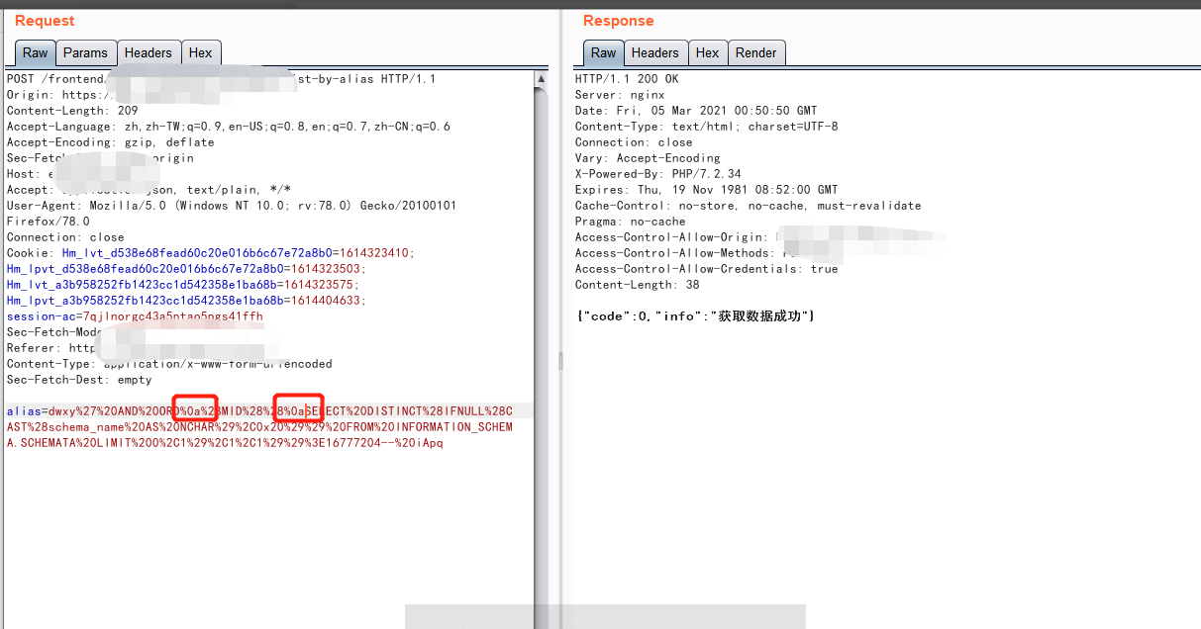This screenshot has width=1201, height=629.
Task: Click the Date: Fri, 05 Mar 2021 header
Action: point(696,111)
